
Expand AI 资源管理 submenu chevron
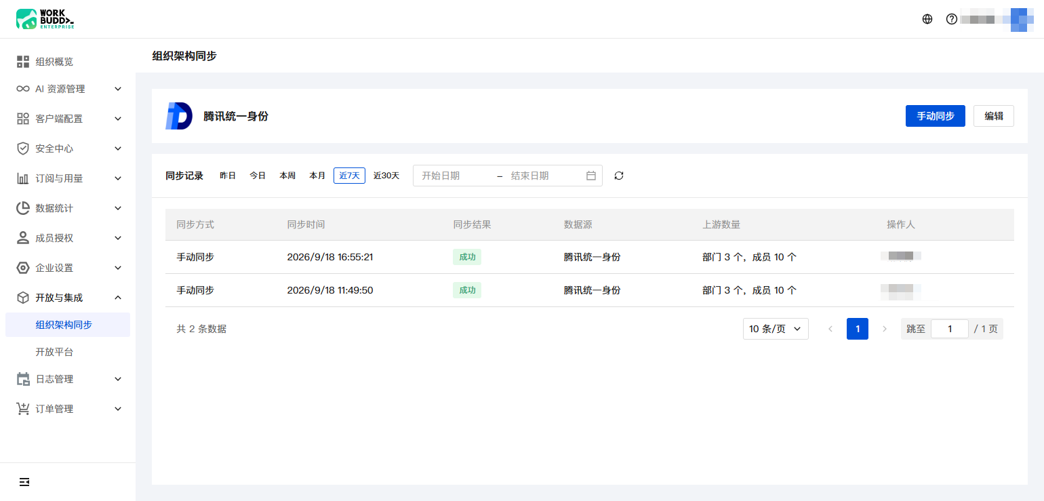(118, 89)
